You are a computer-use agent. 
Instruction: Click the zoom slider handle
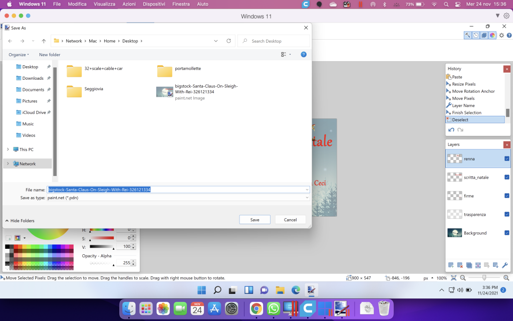[484, 277]
